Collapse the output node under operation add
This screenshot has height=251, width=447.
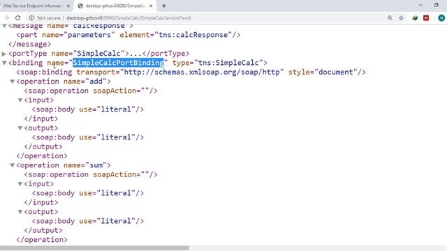pyautogui.click(x=20, y=128)
